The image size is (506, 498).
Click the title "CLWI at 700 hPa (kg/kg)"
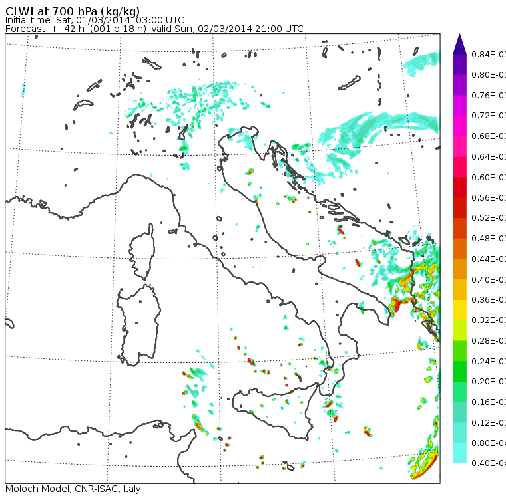tap(73, 11)
